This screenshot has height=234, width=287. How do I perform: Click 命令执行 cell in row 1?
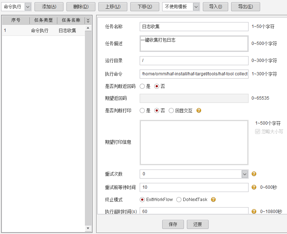click(x=40, y=30)
